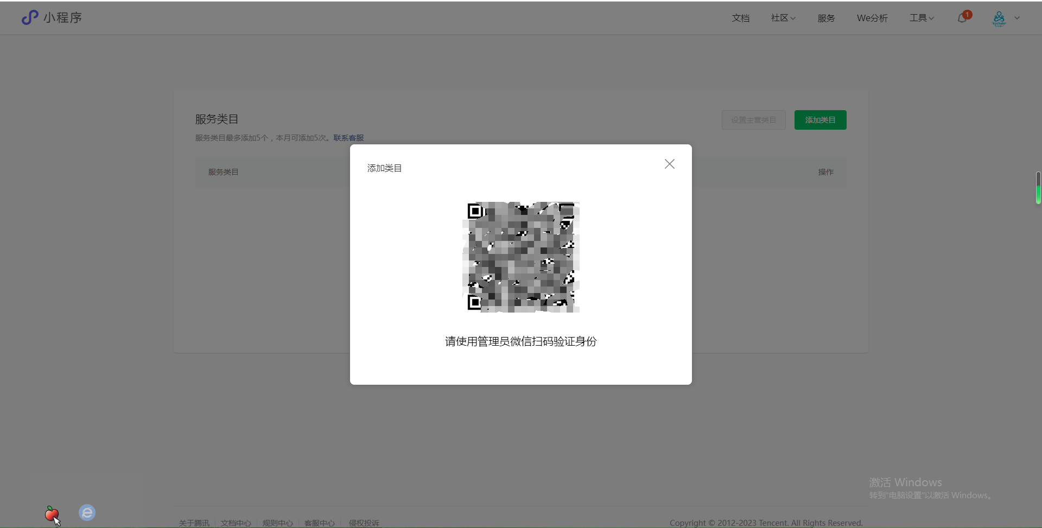Click the green 添加类目 button
The height and width of the screenshot is (528, 1042).
tap(820, 120)
